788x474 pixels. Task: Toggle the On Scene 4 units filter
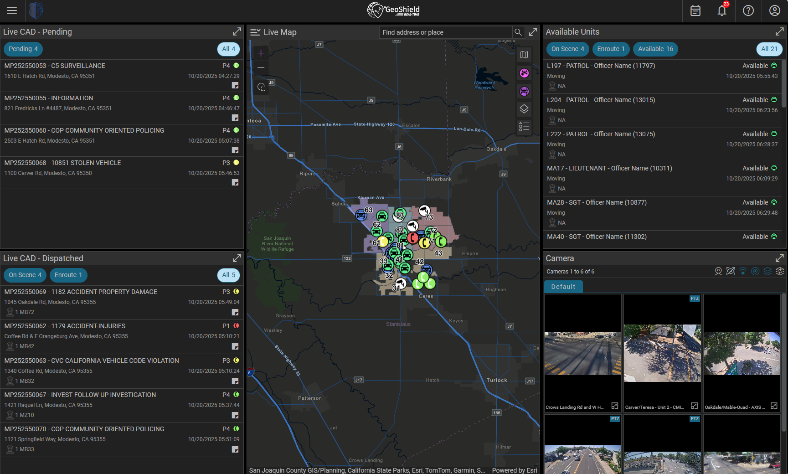click(567, 49)
